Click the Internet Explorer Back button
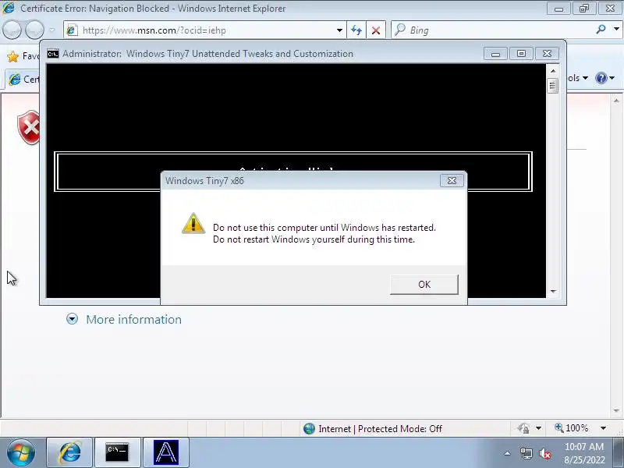 [12, 30]
